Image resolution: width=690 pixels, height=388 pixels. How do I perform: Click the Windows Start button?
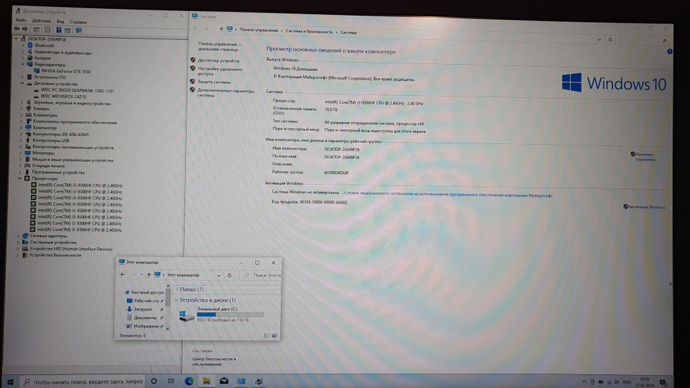(x=10, y=381)
